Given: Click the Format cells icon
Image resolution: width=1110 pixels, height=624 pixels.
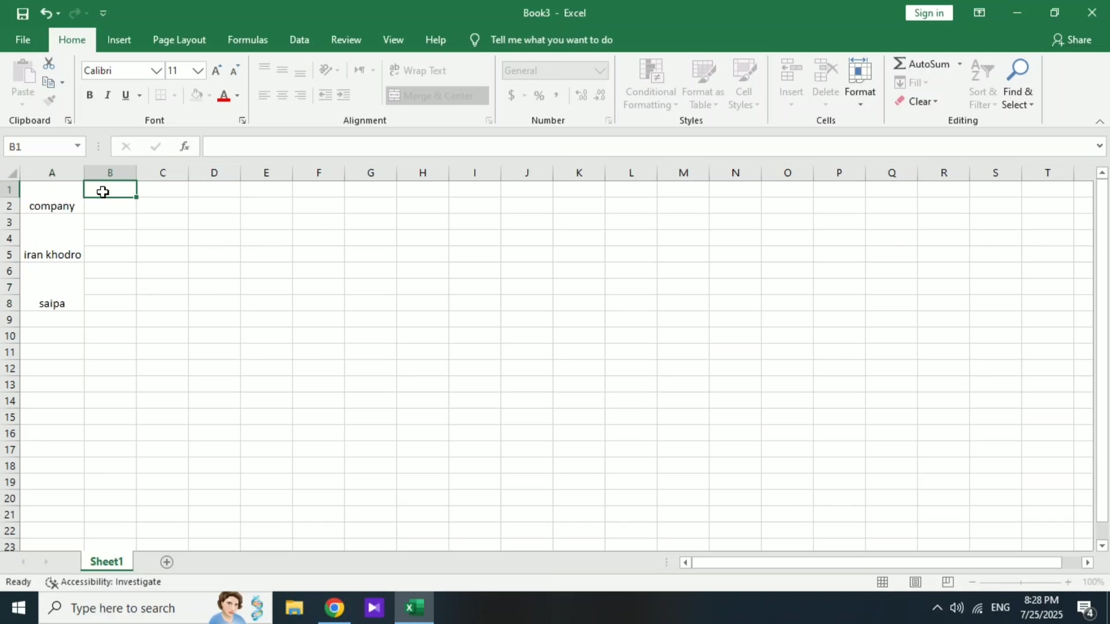Looking at the screenshot, I should [x=860, y=81].
